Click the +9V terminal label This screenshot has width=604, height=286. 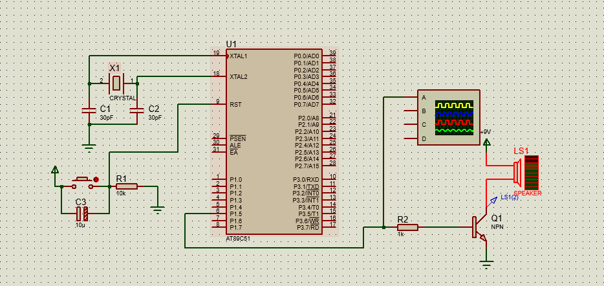[x=486, y=132]
